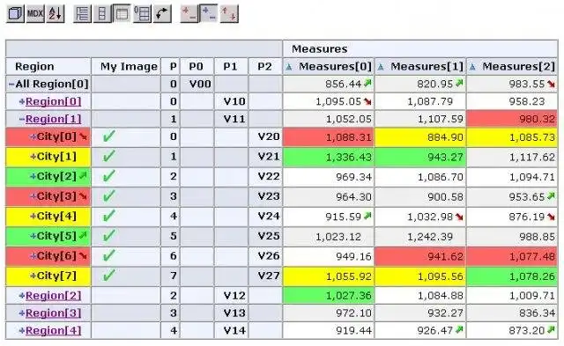Image resolution: width=564 pixels, height=346 pixels.
Task: Expand City[7] via its plus icon
Action: (x=33, y=276)
